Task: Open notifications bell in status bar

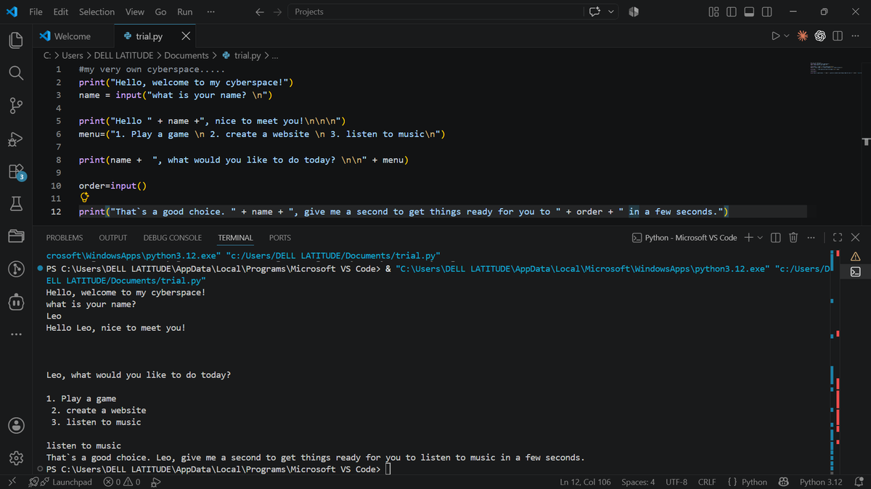Action: click(859, 482)
